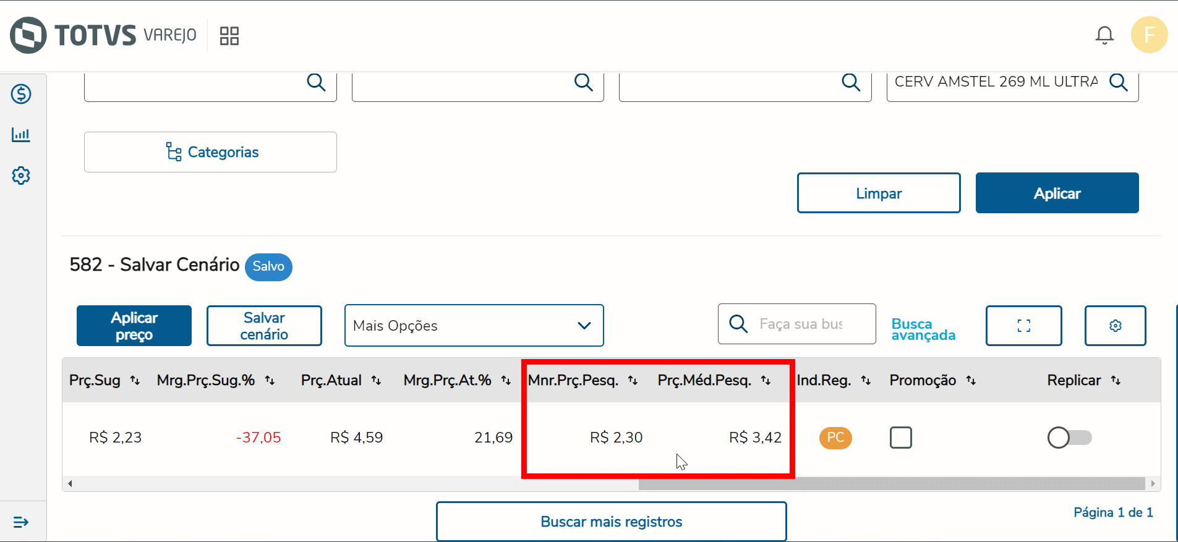Screen dimensions: 1178x542
Task: Check the Promoção checkbox in row
Action: [x=900, y=438]
